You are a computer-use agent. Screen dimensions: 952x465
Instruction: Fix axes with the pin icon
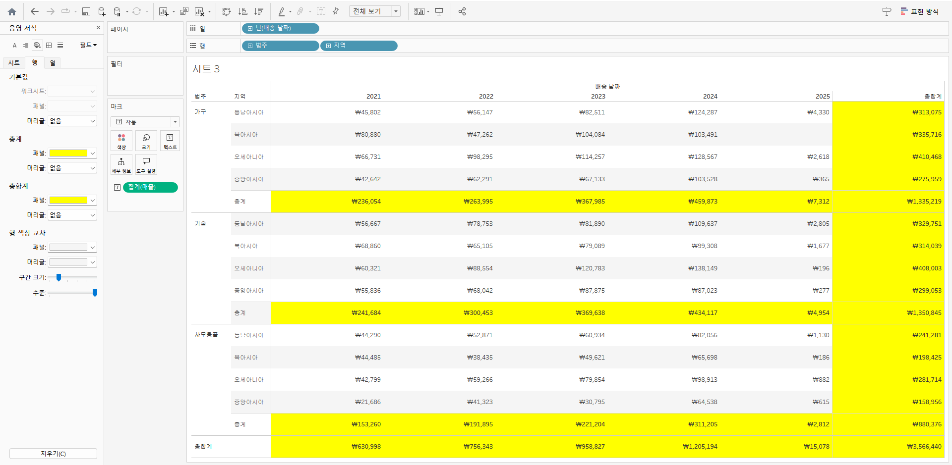pos(336,11)
